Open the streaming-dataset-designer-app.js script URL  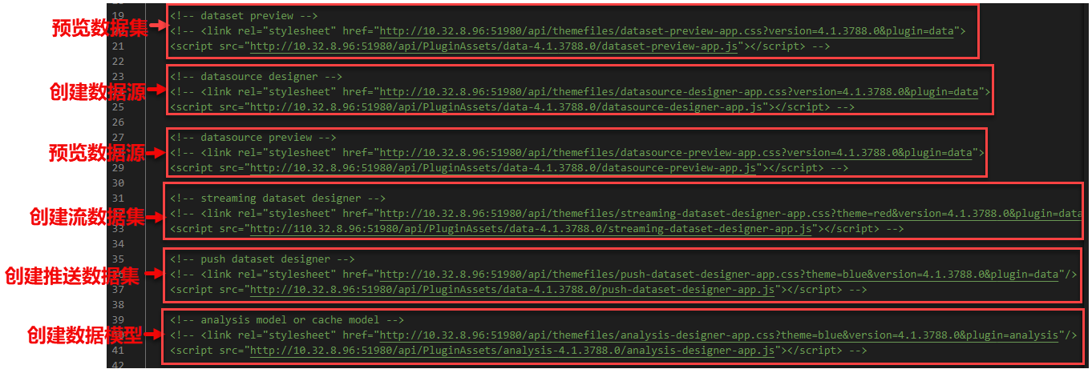pos(532,229)
